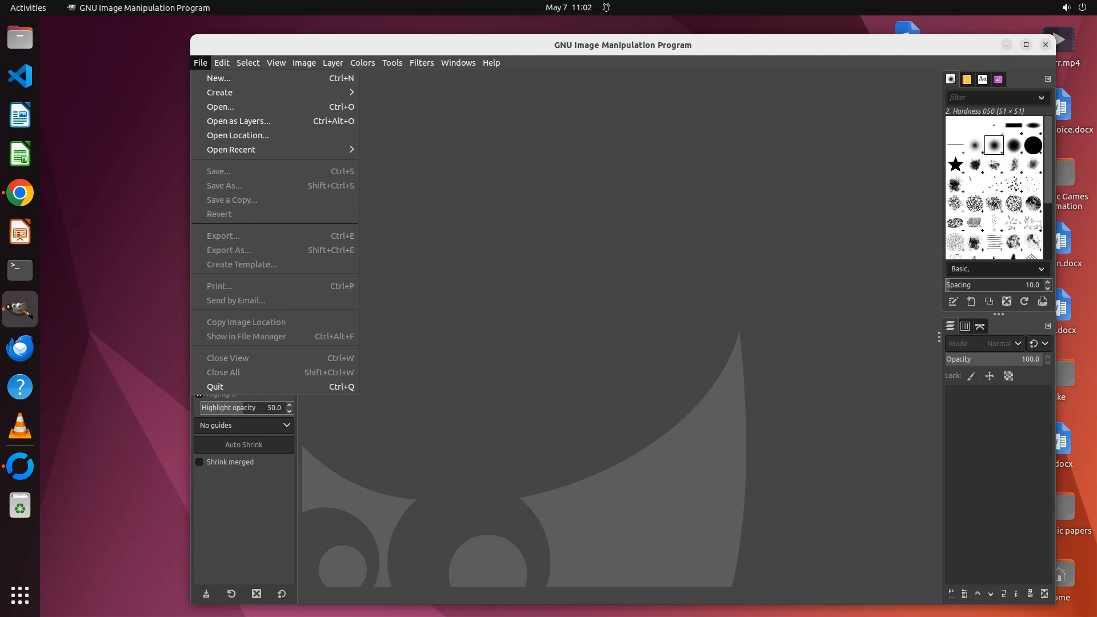Toggle lock pixels paintbrush icon
This screenshot has width=1097, height=617.
971,376
